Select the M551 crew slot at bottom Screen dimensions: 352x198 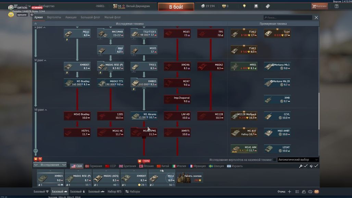[162, 178]
